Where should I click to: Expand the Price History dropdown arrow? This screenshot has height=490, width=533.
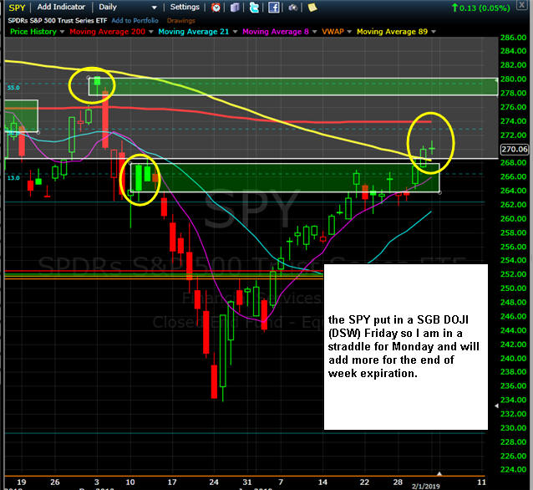(62, 32)
